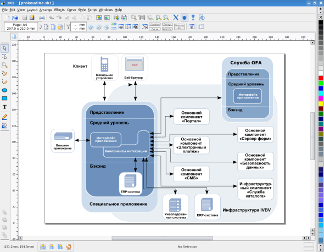This screenshot has width=324, height=252.
Task: Open the Help menu
Action: 118,10
